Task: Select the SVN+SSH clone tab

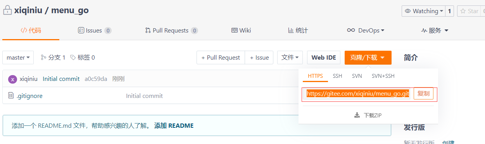Action: pos(383,76)
